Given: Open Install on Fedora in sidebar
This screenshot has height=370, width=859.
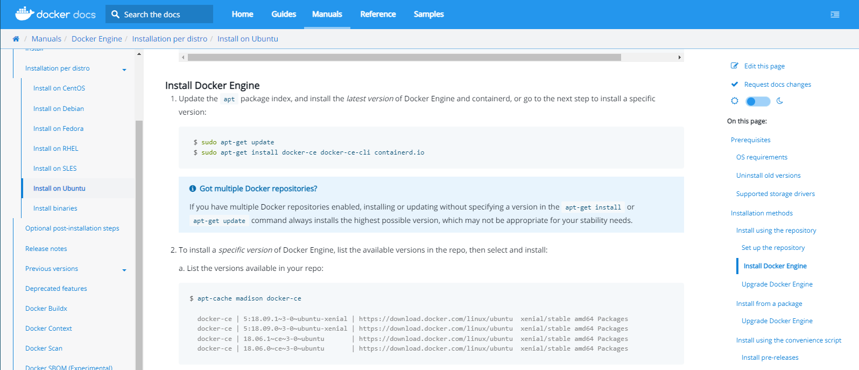Looking at the screenshot, I should coord(58,129).
